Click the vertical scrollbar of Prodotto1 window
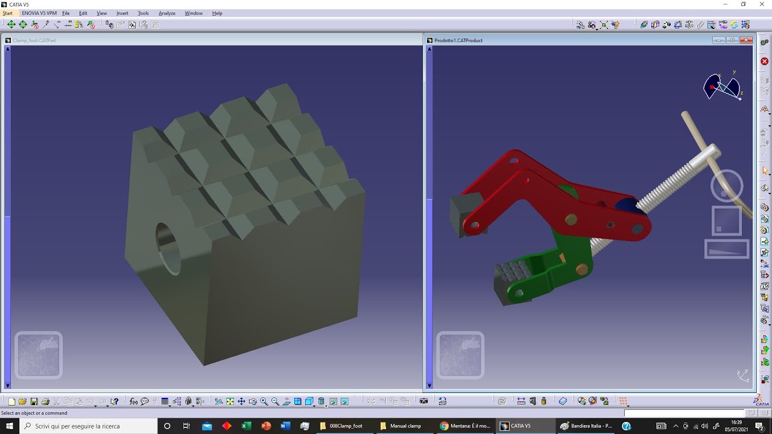The height and width of the screenshot is (434, 772). 429,217
